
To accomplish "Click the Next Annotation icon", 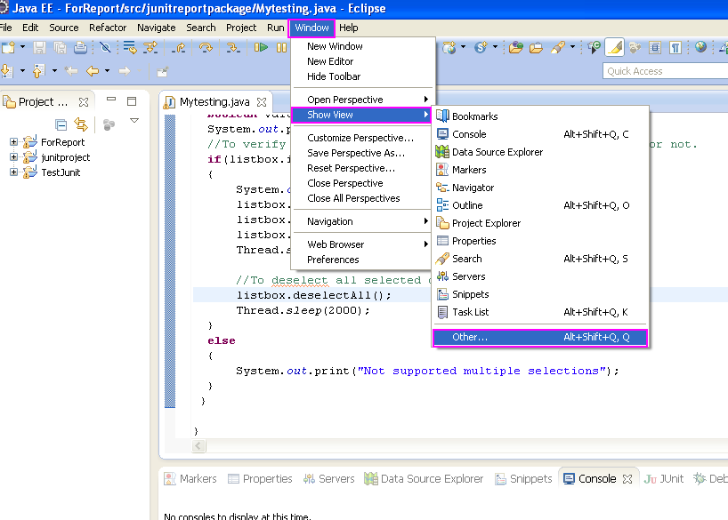I will coord(7,71).
